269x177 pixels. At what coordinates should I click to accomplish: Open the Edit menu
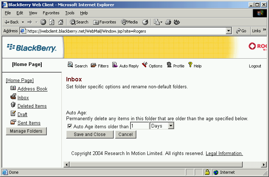[x=20, y=13]
